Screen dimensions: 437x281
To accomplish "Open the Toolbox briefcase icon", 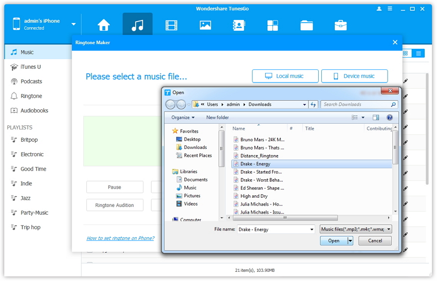I will [340, 25].
